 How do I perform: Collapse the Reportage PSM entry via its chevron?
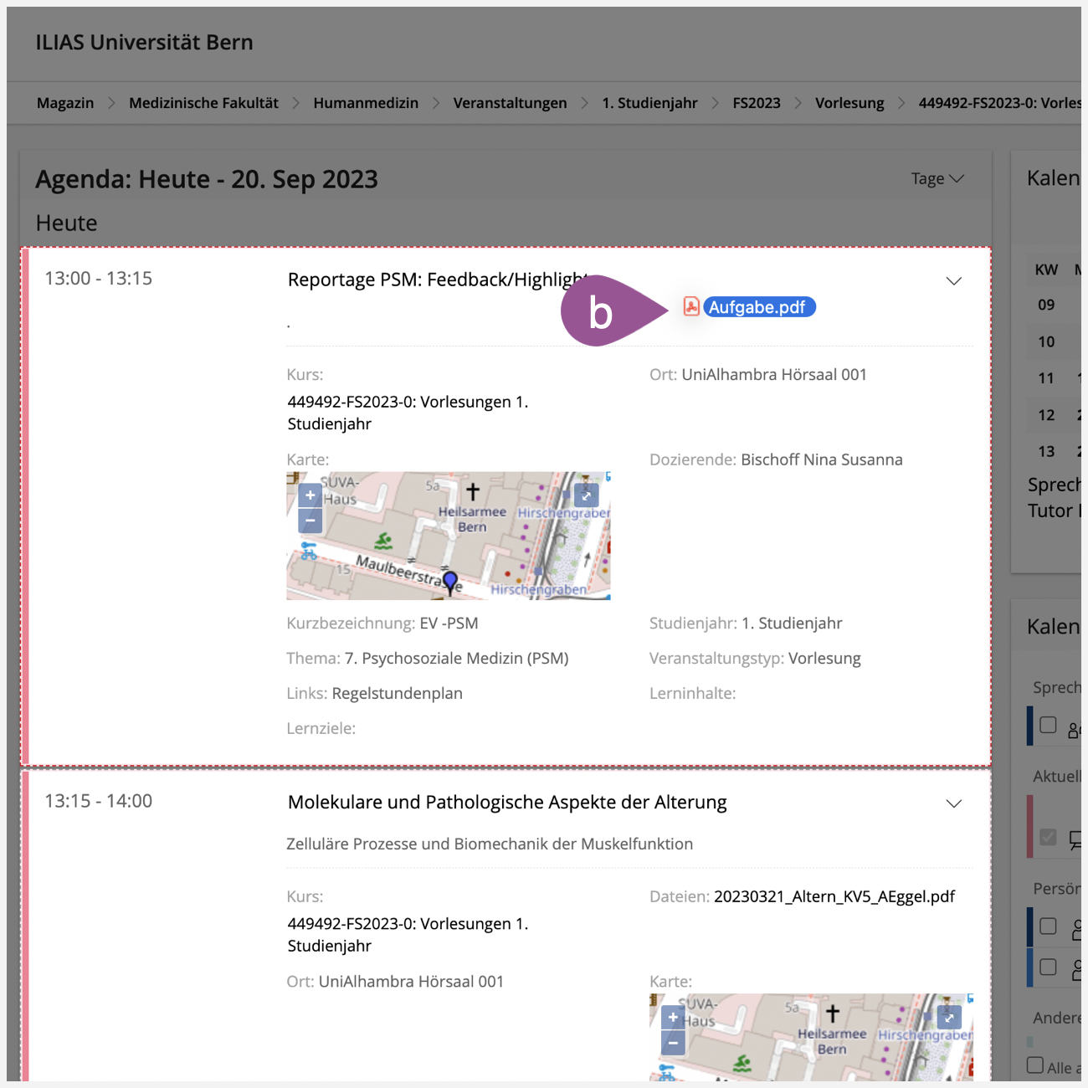coord(953,280)
